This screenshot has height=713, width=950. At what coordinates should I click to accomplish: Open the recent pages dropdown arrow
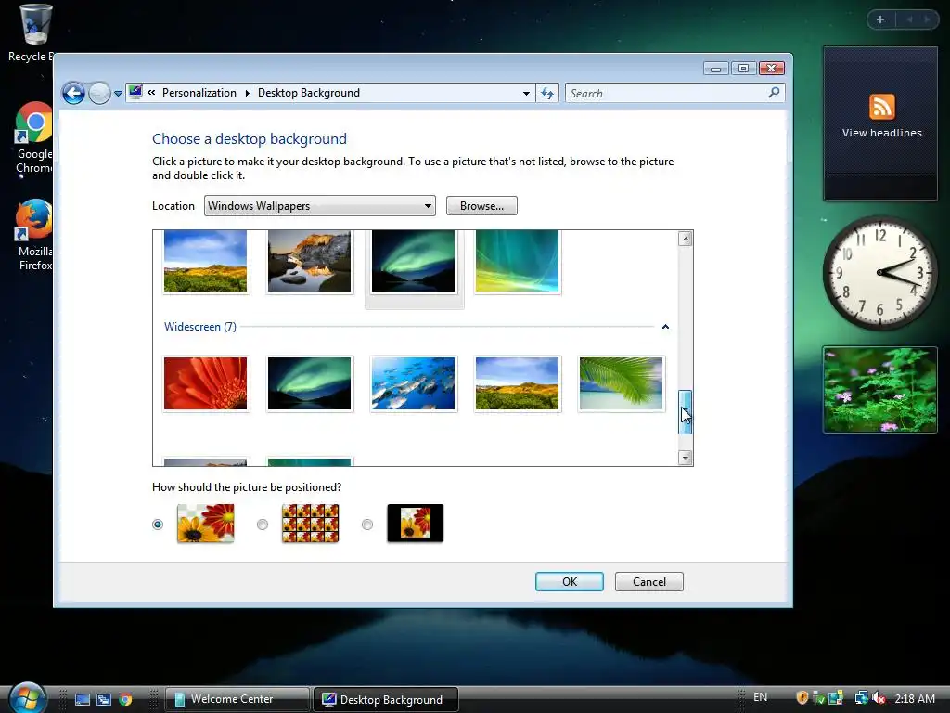(x=118, y=94)
